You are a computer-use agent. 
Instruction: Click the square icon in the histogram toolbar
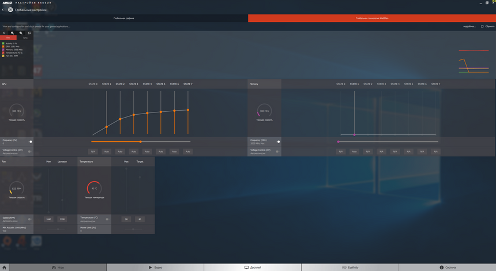tap(29, 33)
